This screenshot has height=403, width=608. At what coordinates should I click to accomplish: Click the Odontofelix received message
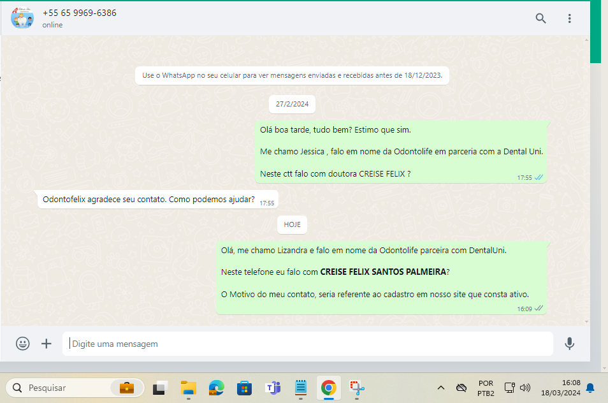[148, 199]
